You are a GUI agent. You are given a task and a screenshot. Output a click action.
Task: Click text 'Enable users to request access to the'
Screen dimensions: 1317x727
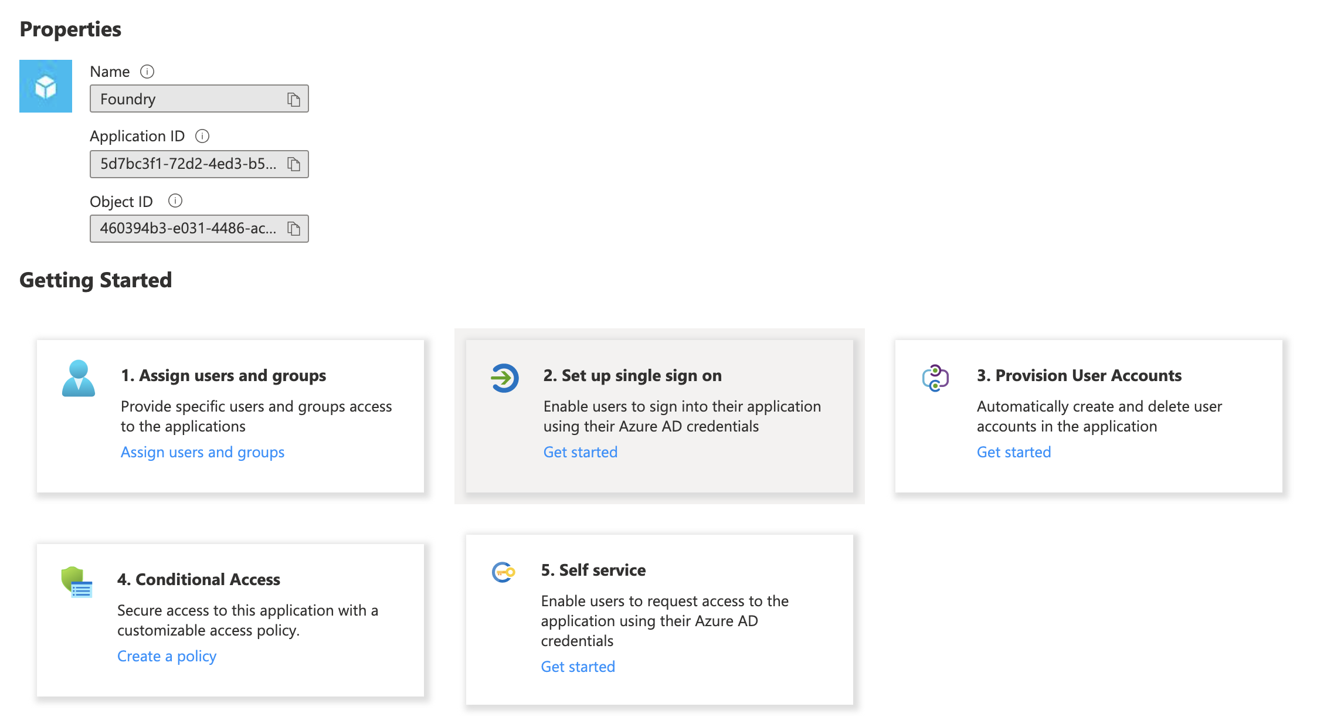[x=665, y=601]
